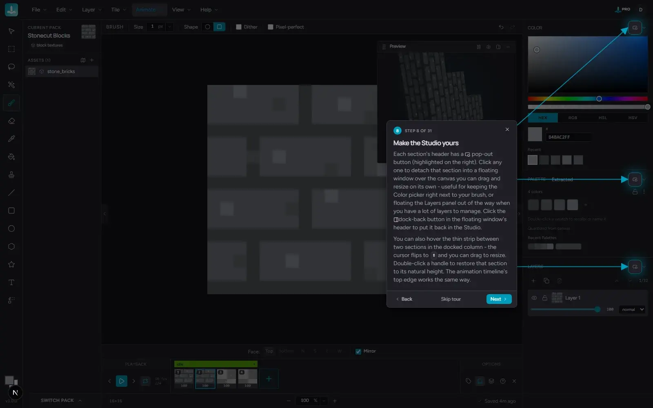Screen dimensions: 653x408
Task: Open the brush size unit dropdown
Action: pos(169,27)
